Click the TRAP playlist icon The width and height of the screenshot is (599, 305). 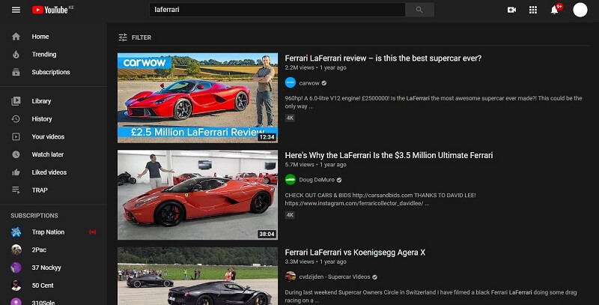16,190
